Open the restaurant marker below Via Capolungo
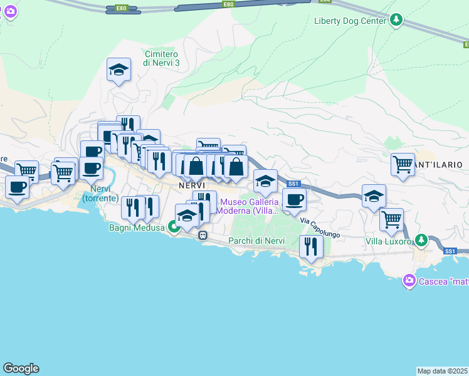The width and height of the screenshot is (469, 376). (311, 246)
